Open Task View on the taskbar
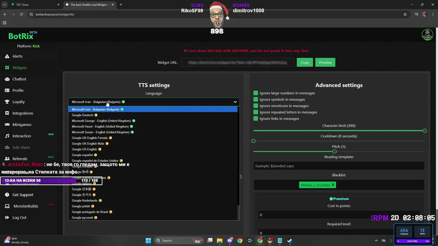Screen dimensions: 438x246 pyautogui.click(x=210, y=241)
